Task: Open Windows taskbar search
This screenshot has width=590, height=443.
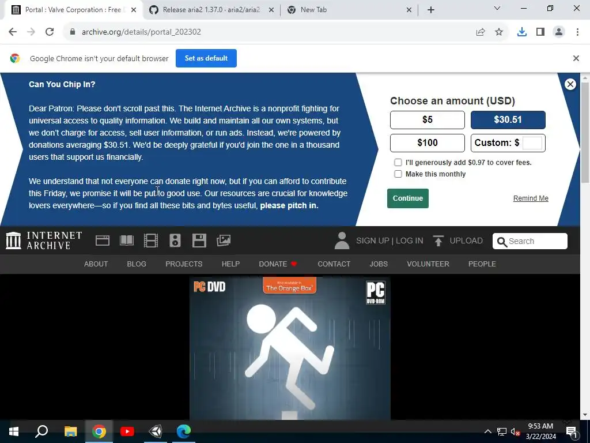Action: click(x=41, y=431)
